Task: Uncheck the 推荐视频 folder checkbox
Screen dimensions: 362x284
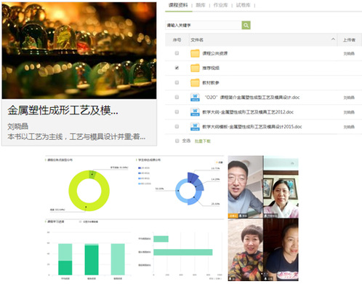Action: tap(177, 68)
